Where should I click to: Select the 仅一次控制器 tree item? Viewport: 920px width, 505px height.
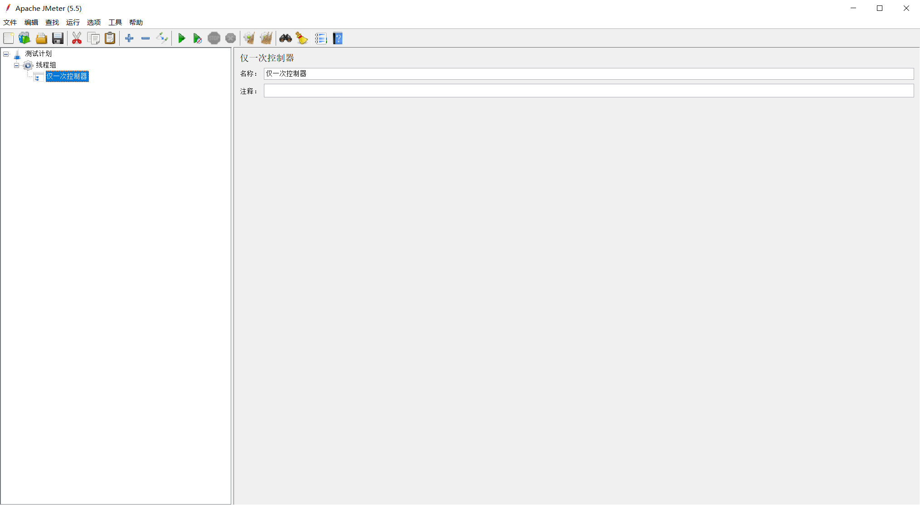click(x=67, y=77)
